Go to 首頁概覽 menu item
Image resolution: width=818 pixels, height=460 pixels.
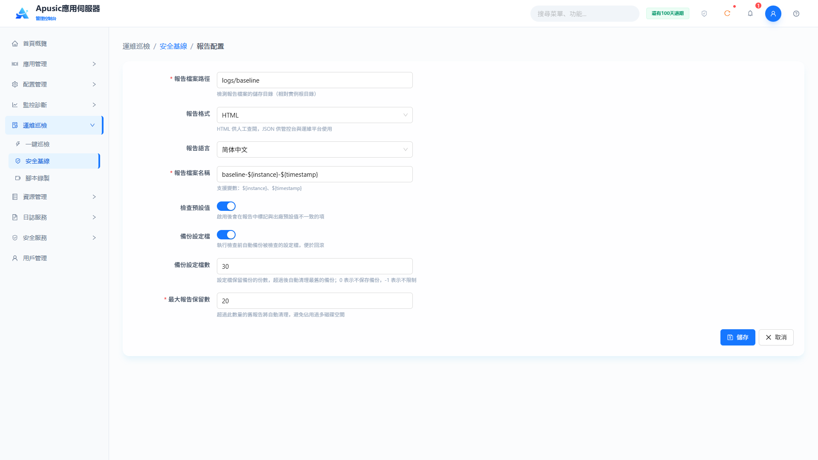click(x=54, y=43)
